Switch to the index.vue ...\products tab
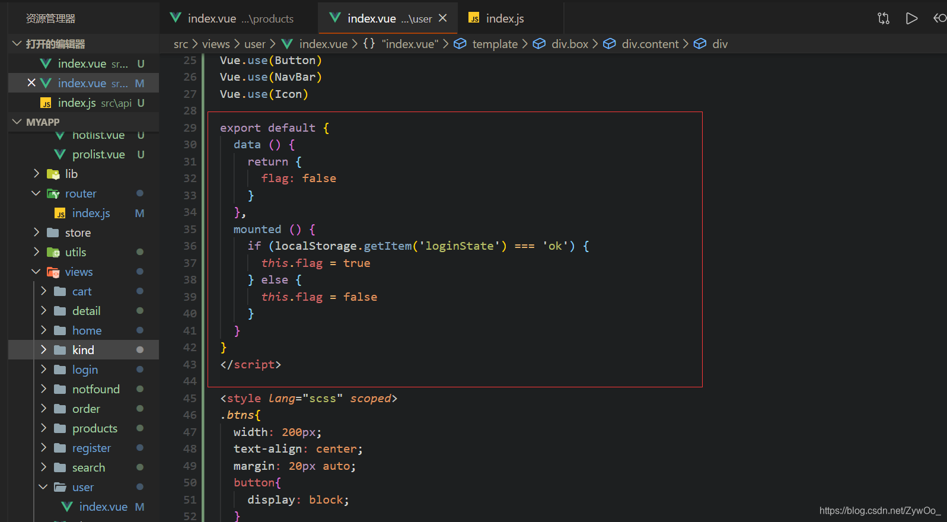The width and height of the screenshot is (947, 522). [x=239, y=18]
